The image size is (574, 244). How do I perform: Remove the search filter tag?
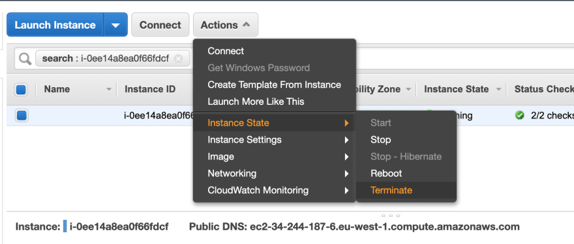pyautogui.click(x=178, y=59)
